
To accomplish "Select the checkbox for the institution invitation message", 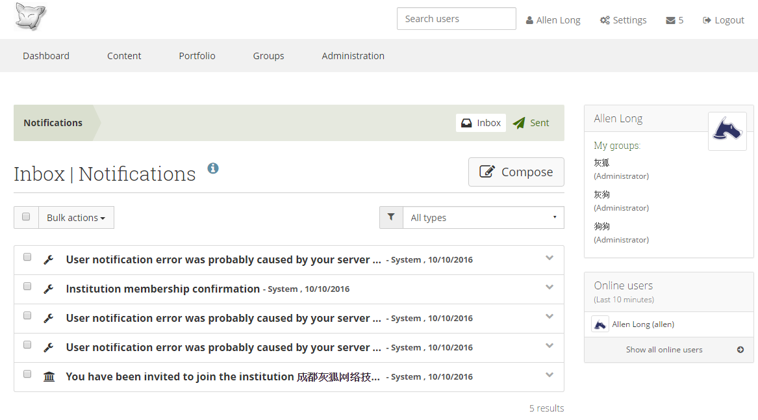I will (27, 374).
